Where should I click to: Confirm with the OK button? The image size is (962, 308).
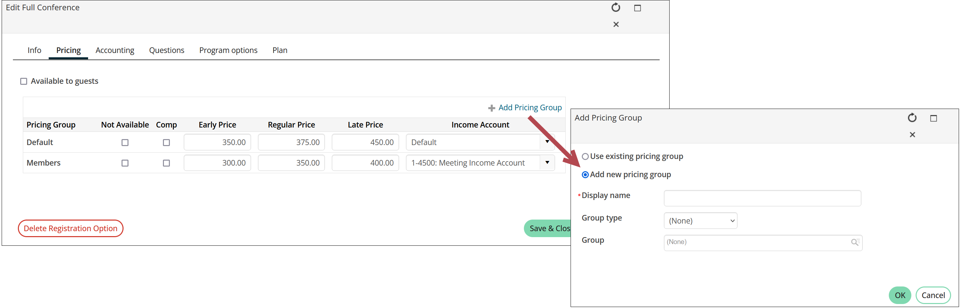coord(900,295)
